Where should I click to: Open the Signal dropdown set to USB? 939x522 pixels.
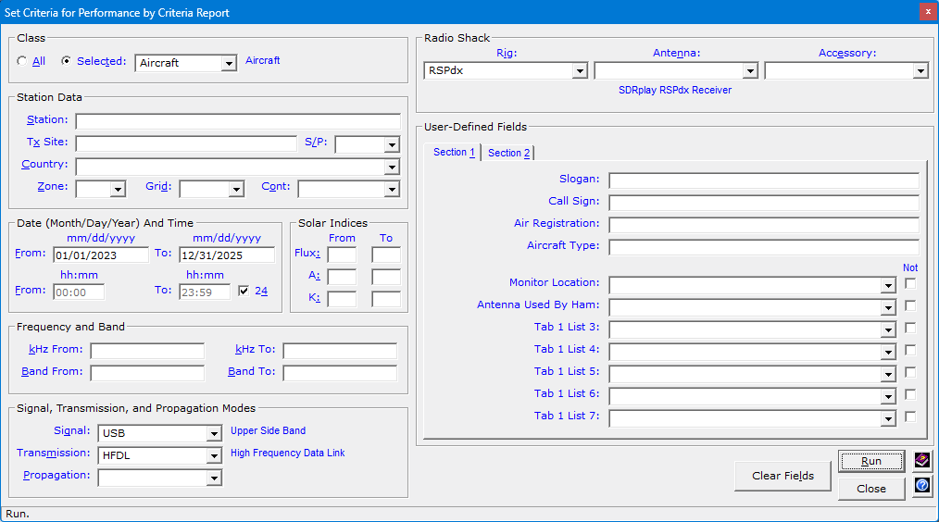pyautogui.click(x=214, y=434)
